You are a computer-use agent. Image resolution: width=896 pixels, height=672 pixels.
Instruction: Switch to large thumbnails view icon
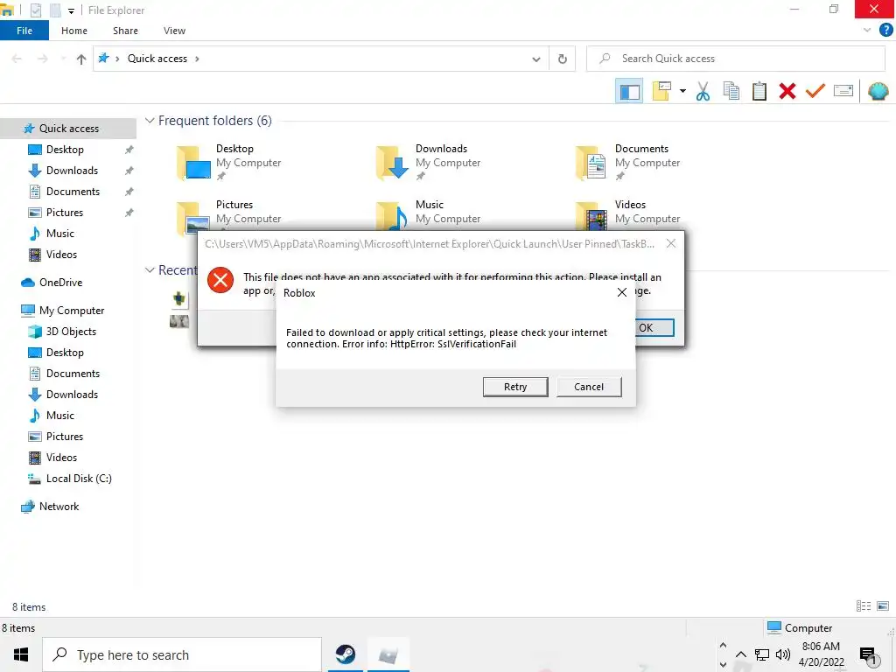[x=883, y=606]
